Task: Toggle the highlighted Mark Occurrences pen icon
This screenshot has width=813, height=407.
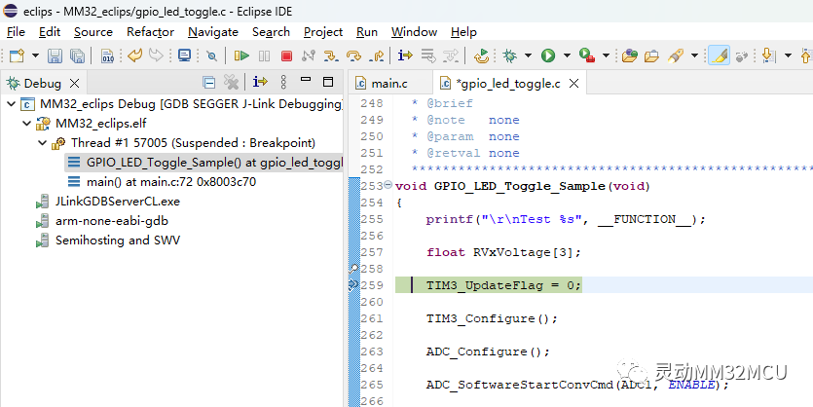Action: 720,56
